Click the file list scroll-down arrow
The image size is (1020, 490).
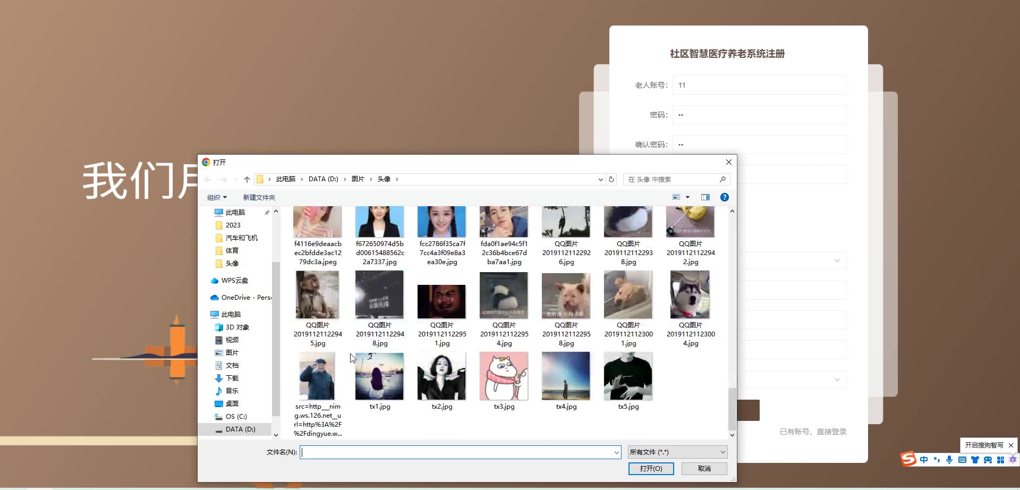(732, 435)
